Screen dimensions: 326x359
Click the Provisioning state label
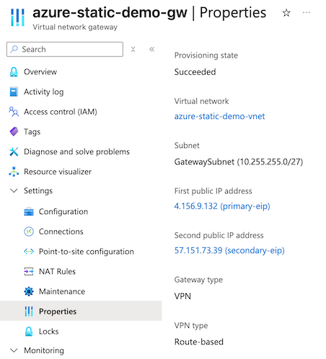(206, 56)
